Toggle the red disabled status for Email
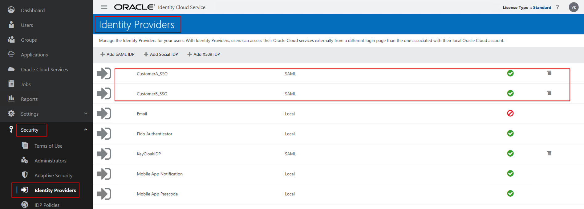This screenshot has width=584, height=209. click(x=510, y=113)
